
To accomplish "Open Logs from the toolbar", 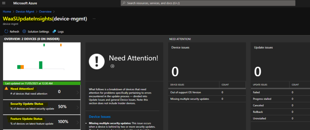I will [61, 31].
